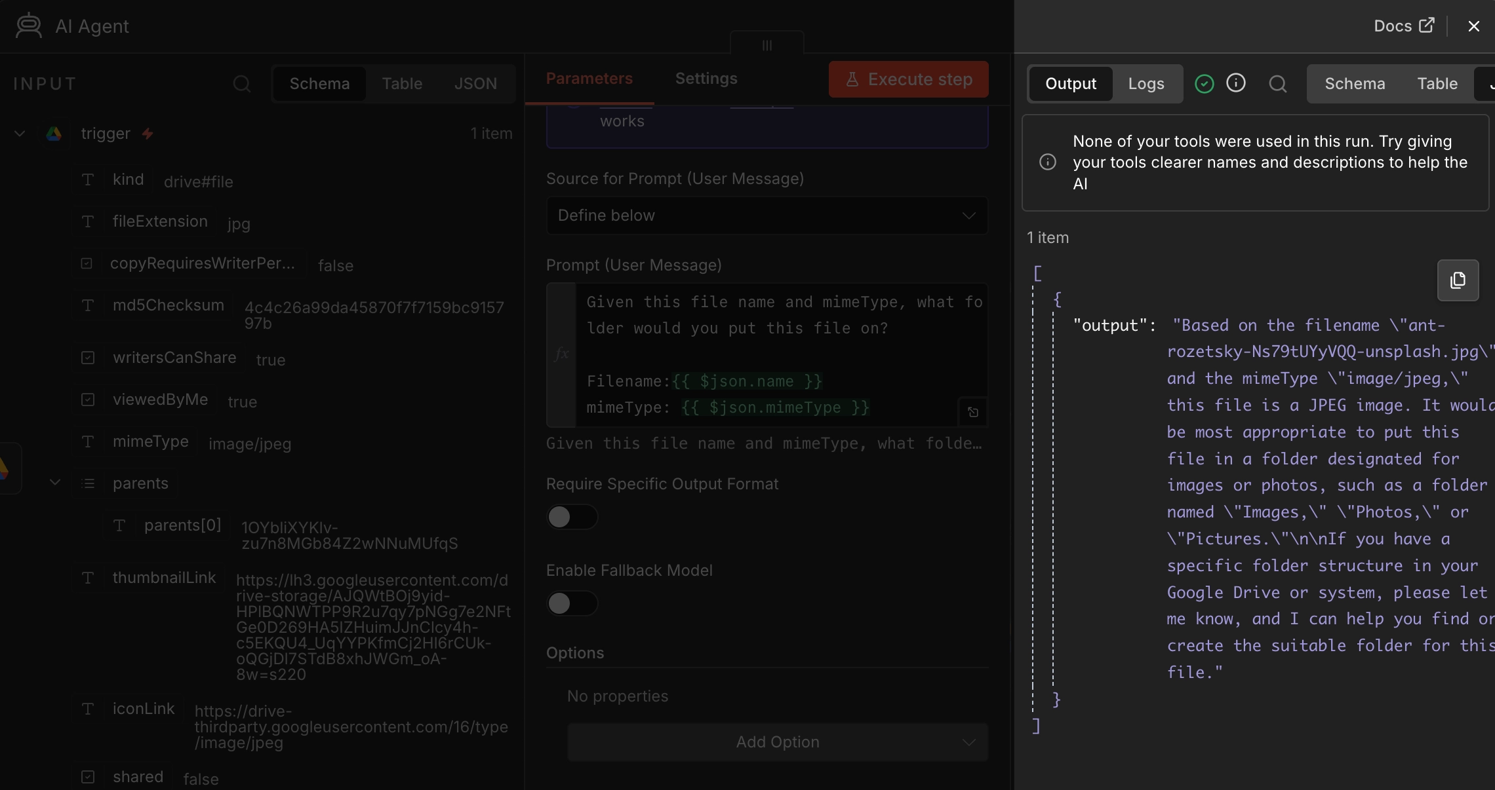Click the text type icon beside md5Checksum
The height and width of the screenshot is (790, 1495).
click(x=88, y=305)
